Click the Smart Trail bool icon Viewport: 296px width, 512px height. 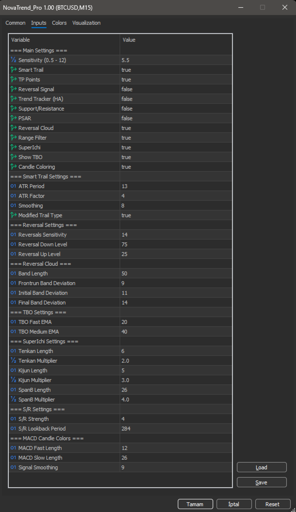pyautogui.click(x=14, y=70)
